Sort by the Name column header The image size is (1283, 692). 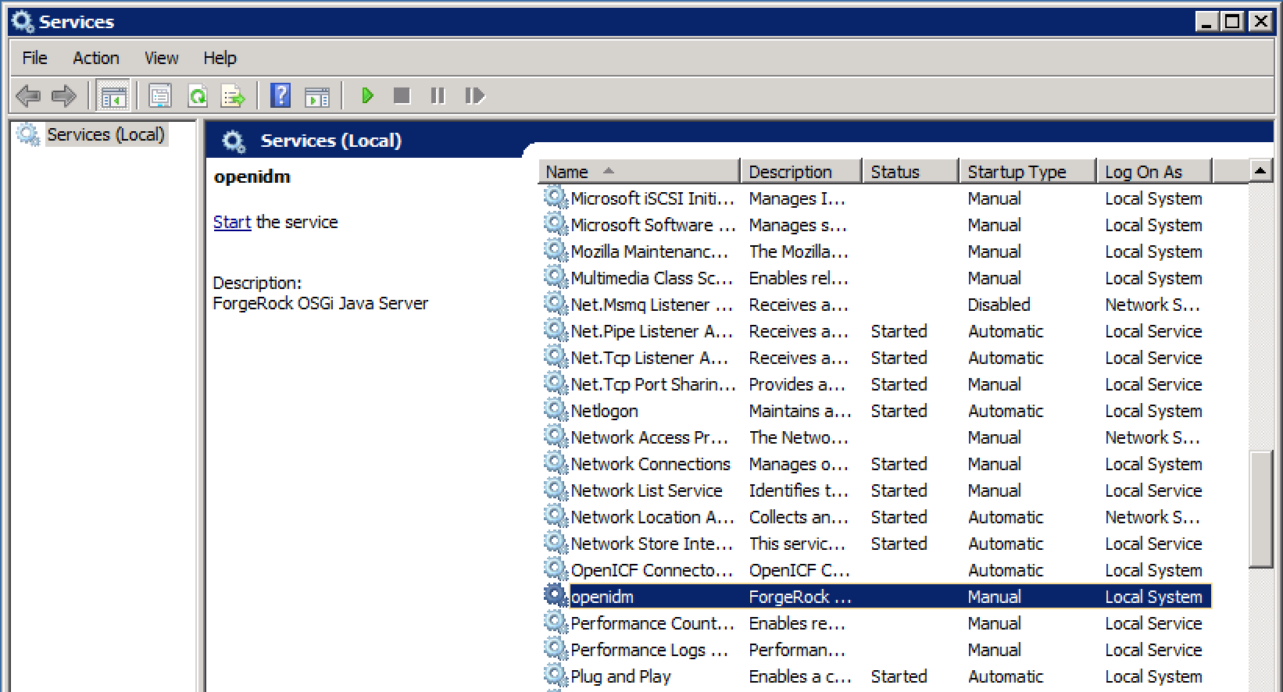[x=639, y=172]
